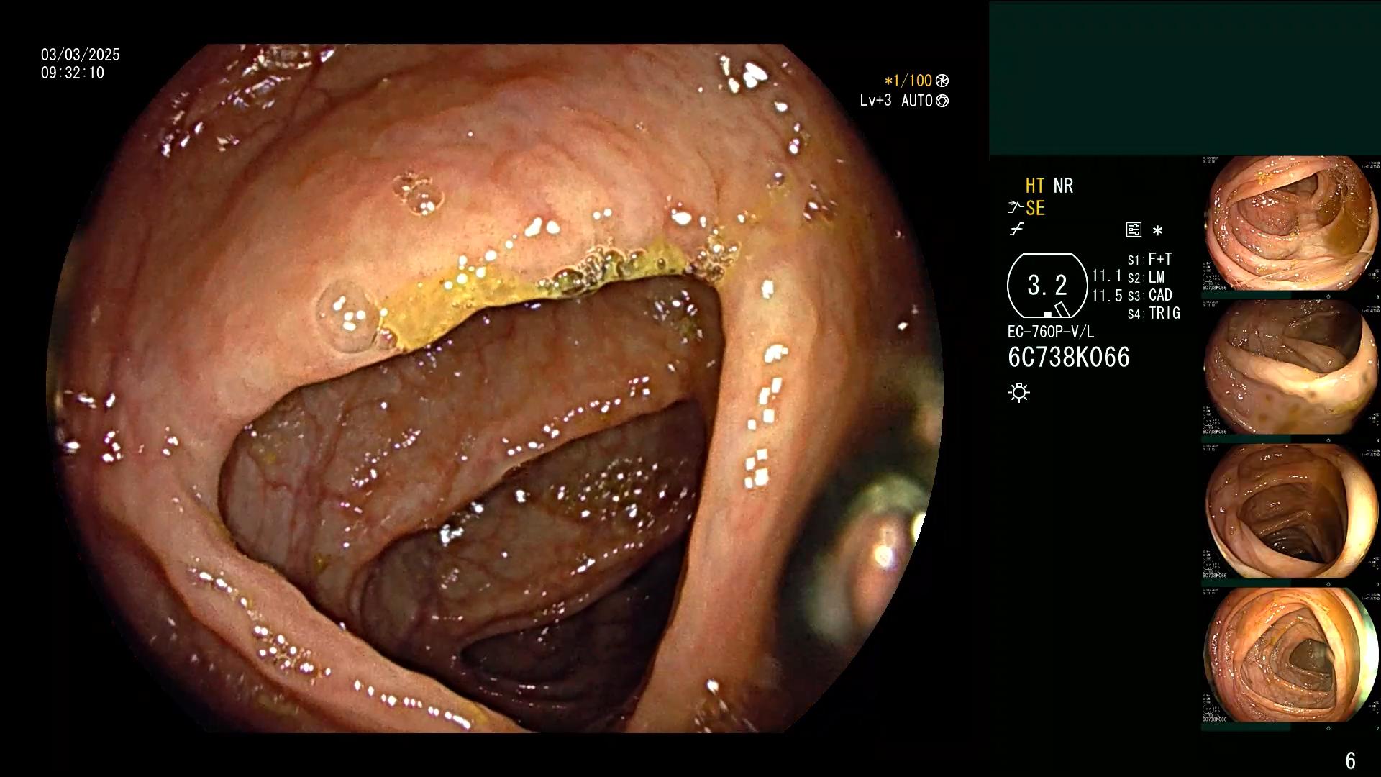The image size is (1381, 777).
Task: Click the date 03/03/2025
Action: click(x=81, y=55)
